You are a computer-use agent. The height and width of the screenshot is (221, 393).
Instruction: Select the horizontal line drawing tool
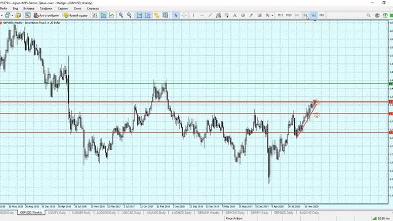[x=202, y=15]
